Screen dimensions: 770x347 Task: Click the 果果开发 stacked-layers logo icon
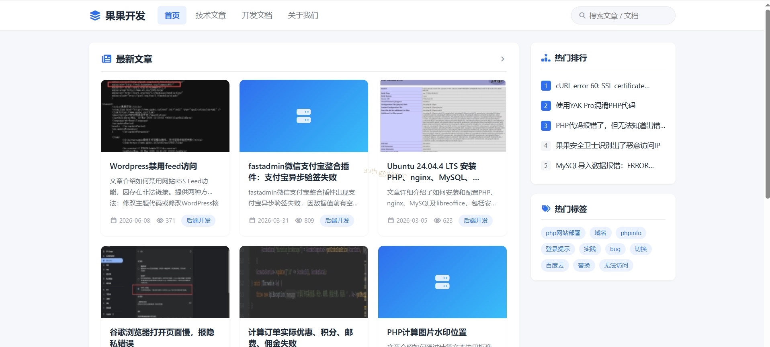95,16
